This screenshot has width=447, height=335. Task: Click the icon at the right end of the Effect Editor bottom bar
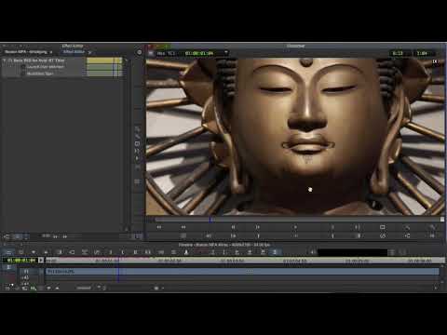point(137,236)
